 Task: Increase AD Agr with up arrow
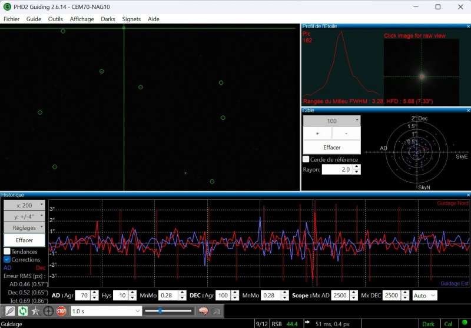[x=94, y=293]
